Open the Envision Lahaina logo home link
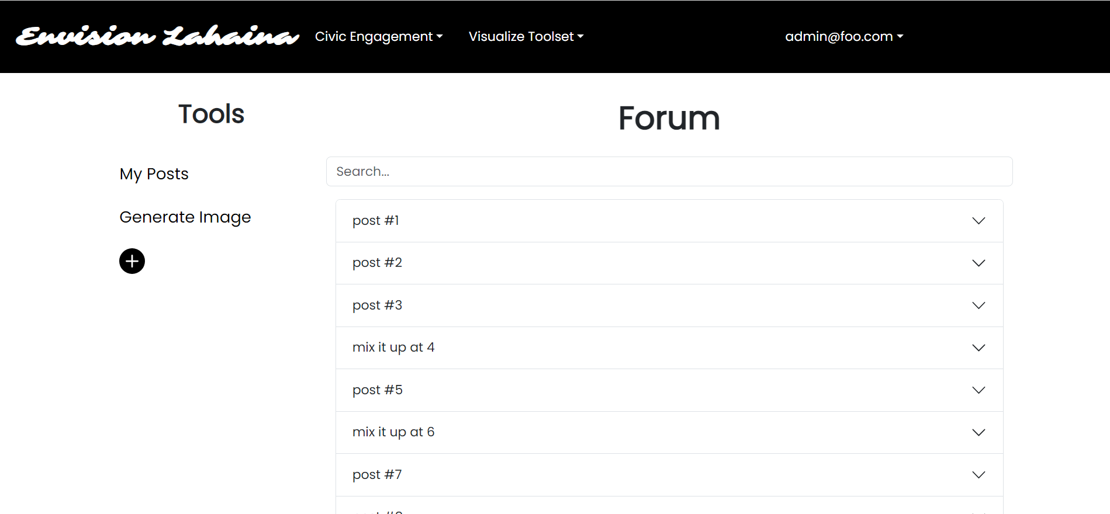The image size is (1110, 514). (158, 36)
